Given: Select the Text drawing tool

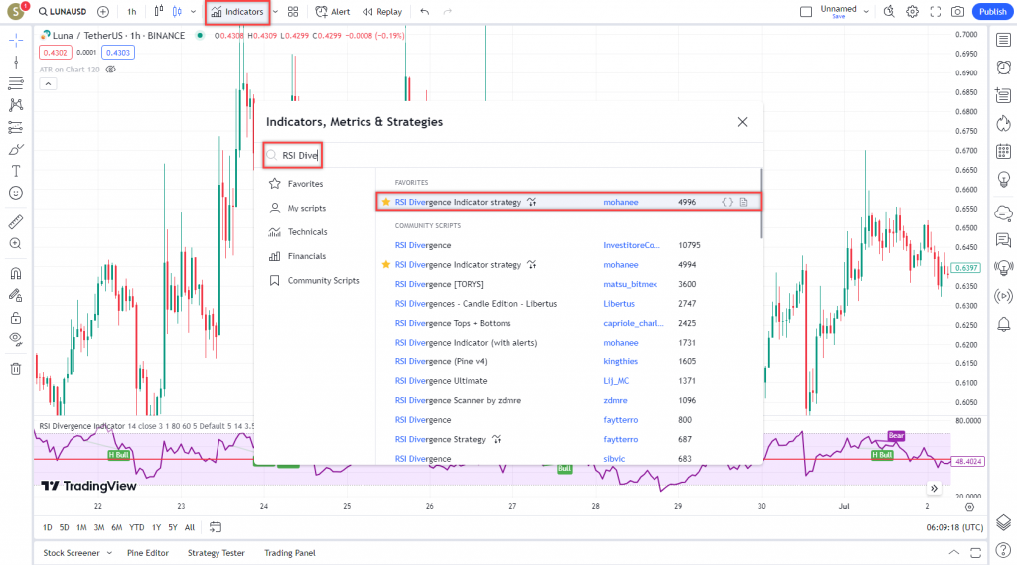Looking at the screenshot, I should (x=16, y=171).
